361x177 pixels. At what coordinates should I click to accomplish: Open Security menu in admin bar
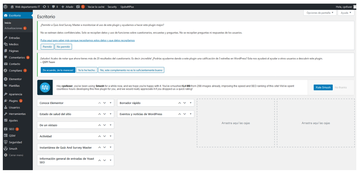click(x=112, y=7)
